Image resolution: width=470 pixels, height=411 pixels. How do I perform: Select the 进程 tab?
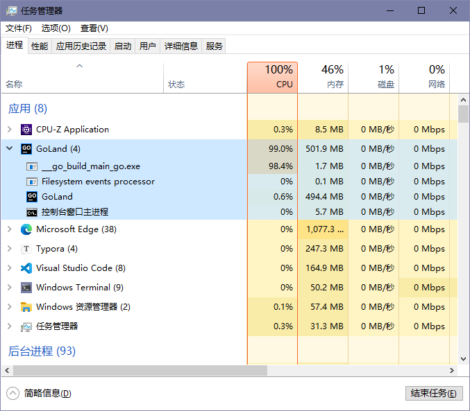pyautogui.click(x=15, y=45)
